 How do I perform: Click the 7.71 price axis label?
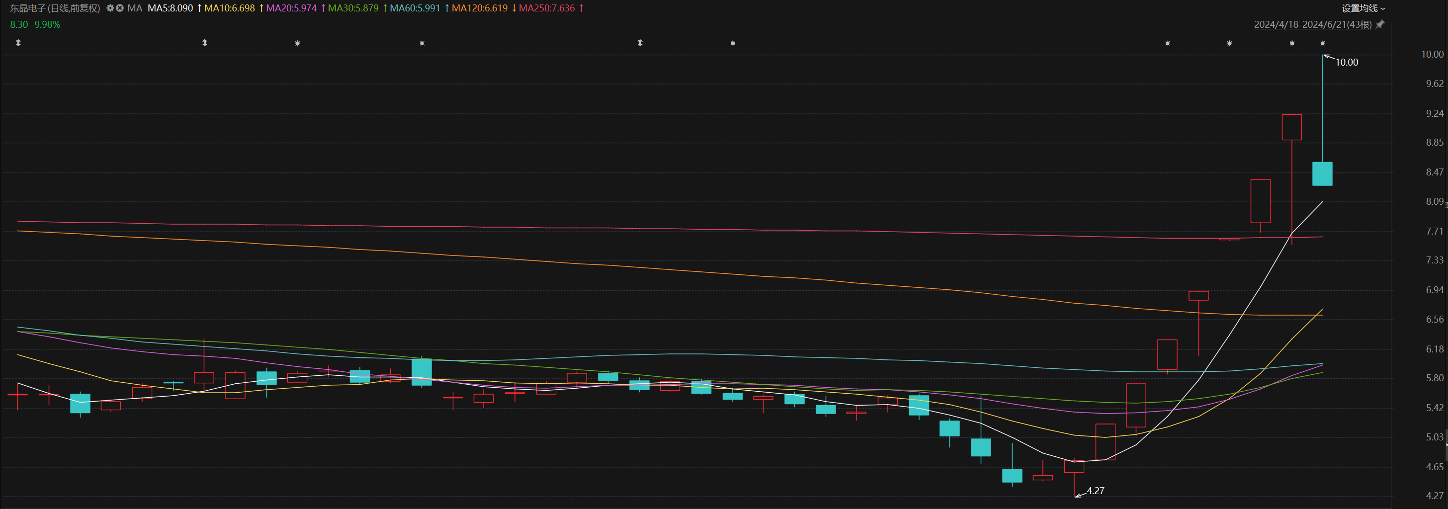click(1435, 232)
